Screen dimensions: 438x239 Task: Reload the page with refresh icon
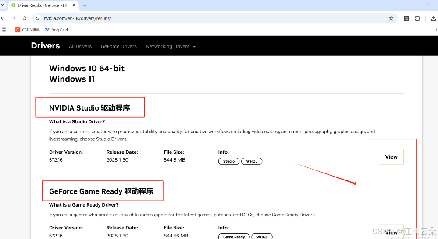[25, 18]
